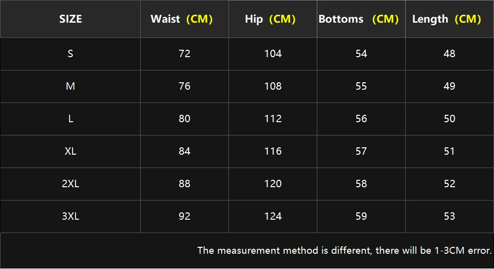
Task: Select hip value 108 for size M
Action: pos(273,86)
